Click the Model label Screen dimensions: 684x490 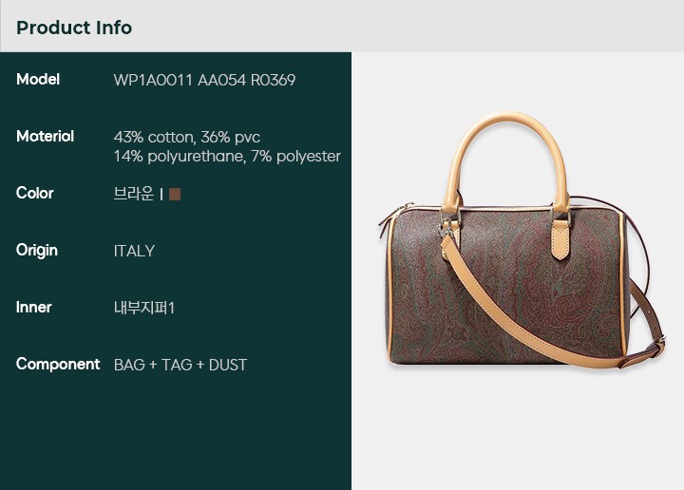coord(38,80)
